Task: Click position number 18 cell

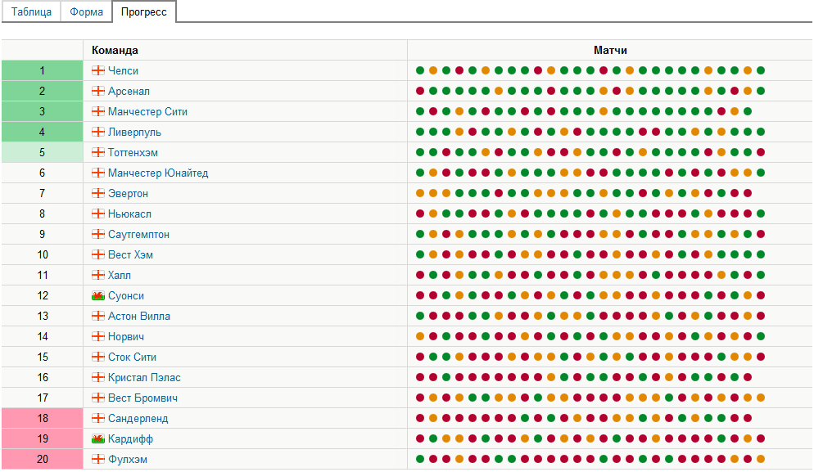Action: coord(42,419)
